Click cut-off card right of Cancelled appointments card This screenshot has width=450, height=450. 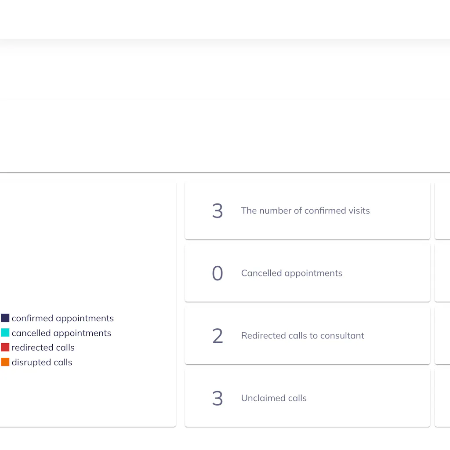point(443,273)
